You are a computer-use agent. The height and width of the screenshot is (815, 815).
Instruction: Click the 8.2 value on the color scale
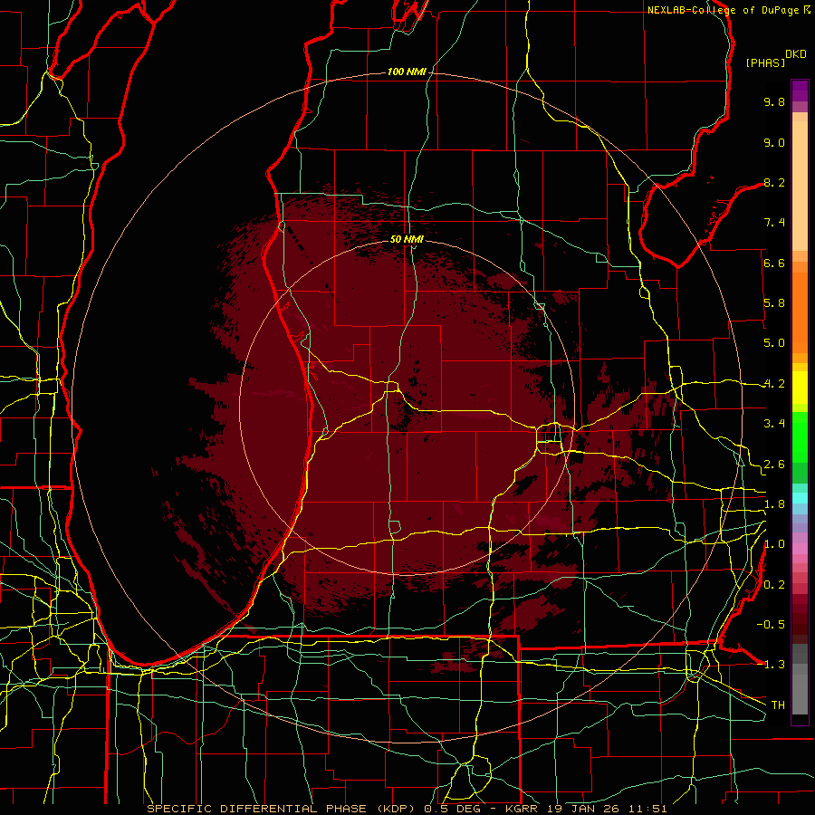(774, 182)
